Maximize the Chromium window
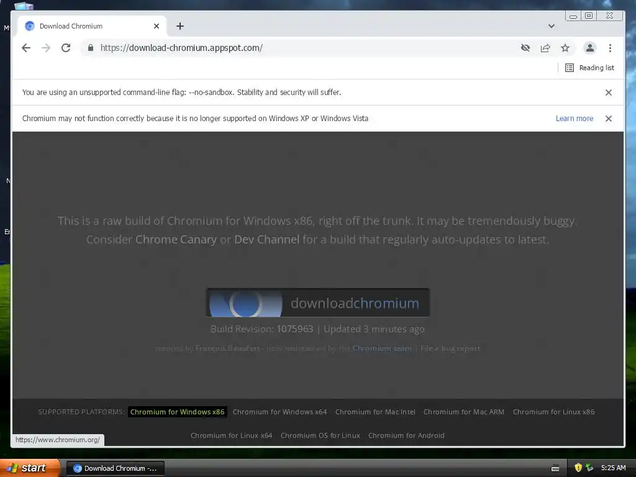Screen dimensions: 636x477 [x=589, y=16]
